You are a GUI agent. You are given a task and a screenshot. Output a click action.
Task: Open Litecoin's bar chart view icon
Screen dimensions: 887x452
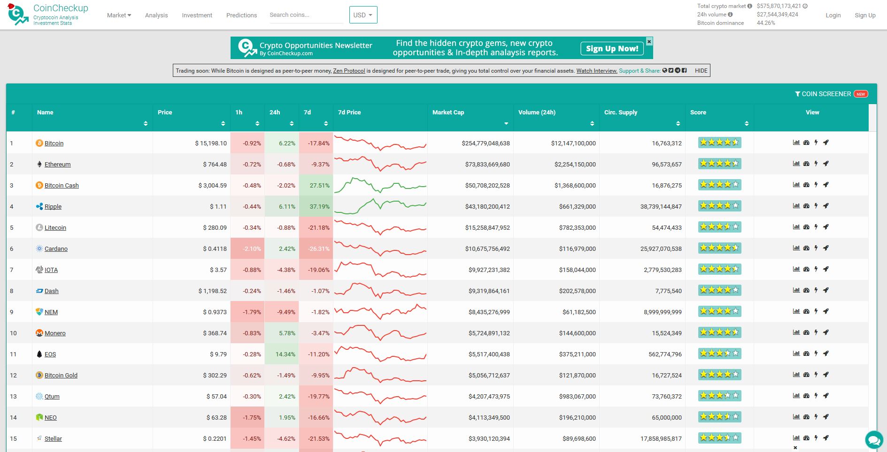(796, 227)
